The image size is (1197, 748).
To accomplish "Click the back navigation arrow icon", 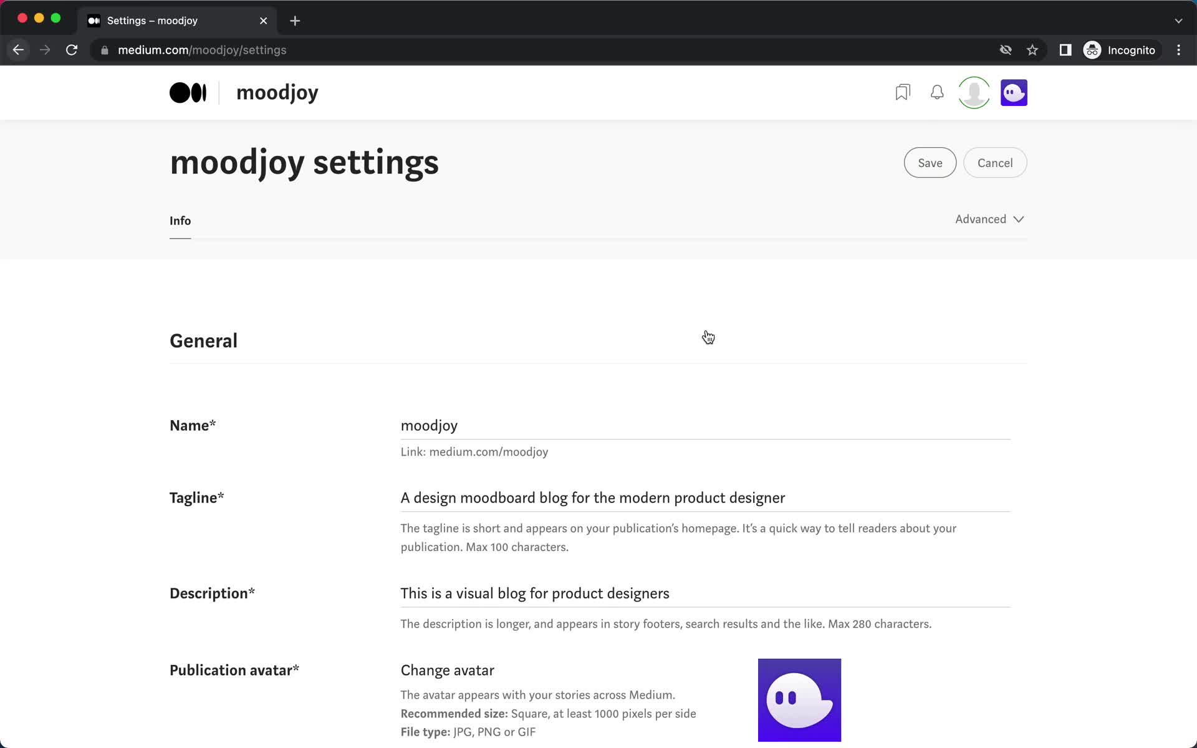I will [x=18, y=50].
